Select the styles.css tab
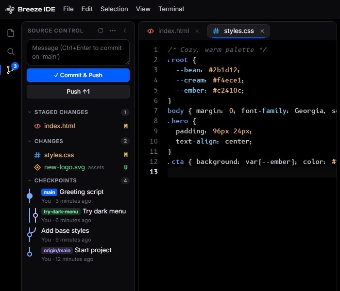 pos(238,31)
